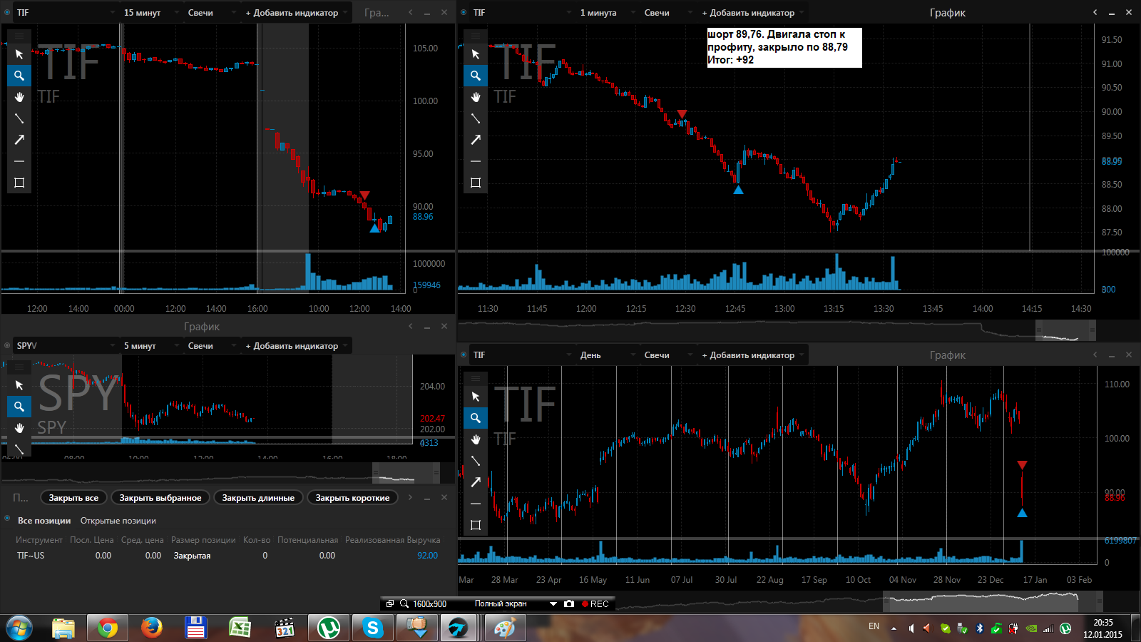
Task: Open uTorrent from taskbar
Action: coord(328,628)
